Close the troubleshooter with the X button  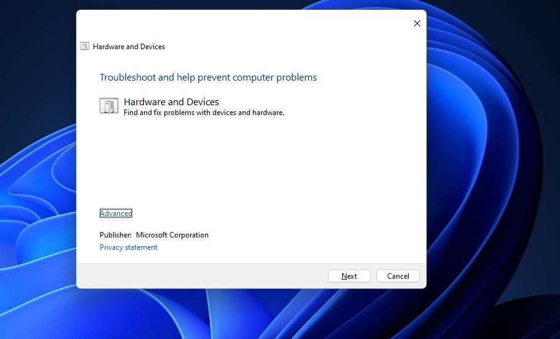[x=417, y=23]
